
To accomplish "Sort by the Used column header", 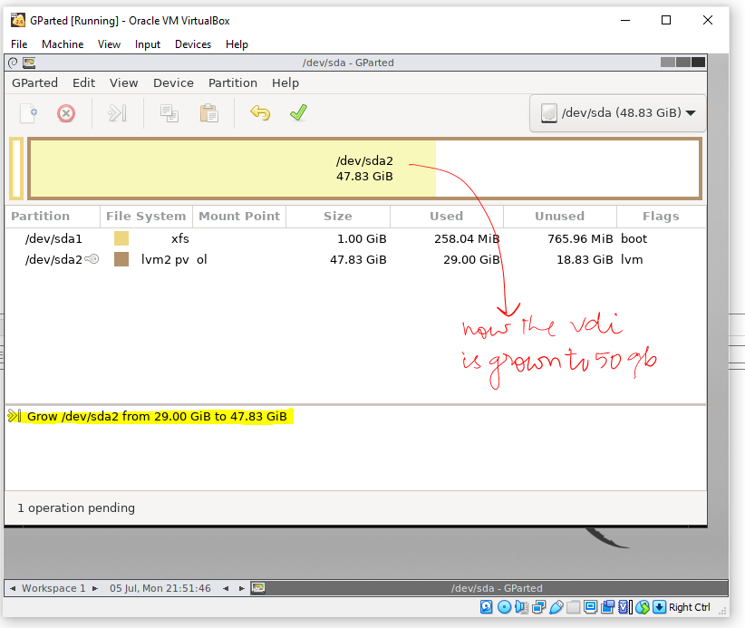I will pos(446,217).
